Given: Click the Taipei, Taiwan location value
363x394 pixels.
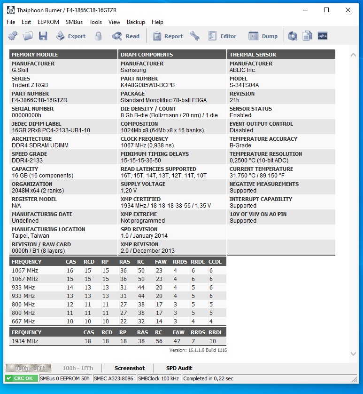Looking at the screenshot, I should pos(31,236).
